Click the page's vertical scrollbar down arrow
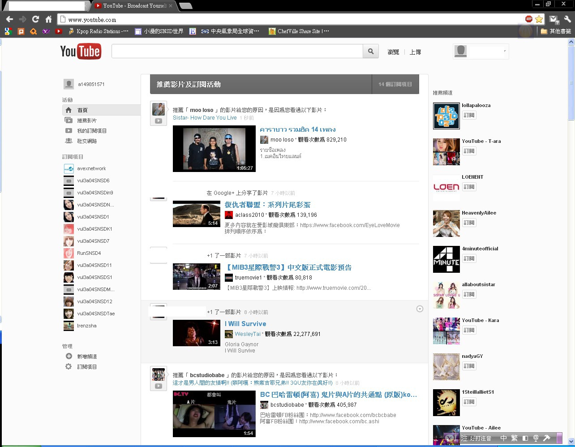This screenshot has width=575, height=447. (571, 442)
